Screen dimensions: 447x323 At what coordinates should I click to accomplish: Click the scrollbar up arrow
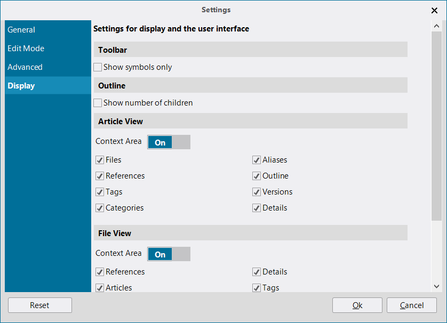pyautogui.click(x=436, y=26)
